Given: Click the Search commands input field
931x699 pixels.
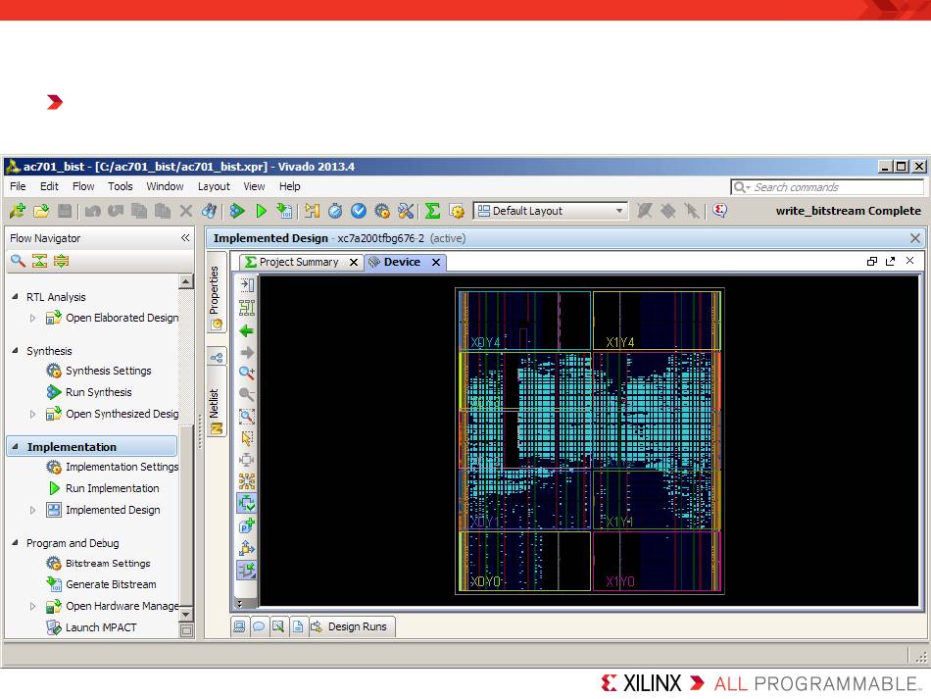Looking at the screenshot, I should point(827,187).
